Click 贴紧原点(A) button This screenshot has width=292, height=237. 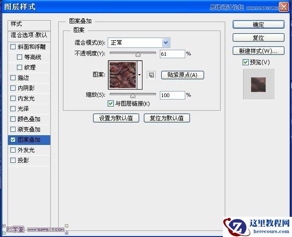click(x=182, y=75)
